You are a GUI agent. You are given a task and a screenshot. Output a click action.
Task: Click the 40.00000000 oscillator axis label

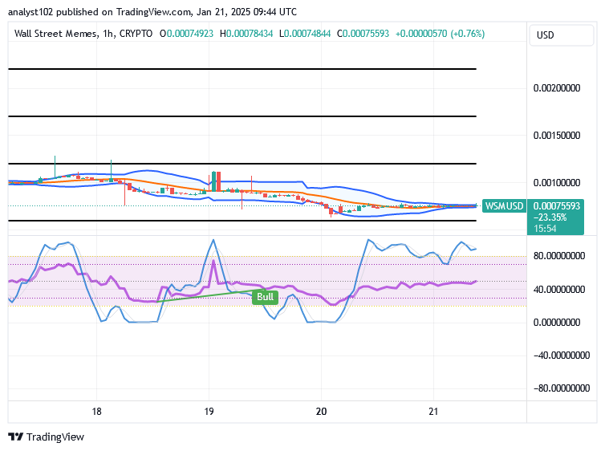tap(559, 290)
